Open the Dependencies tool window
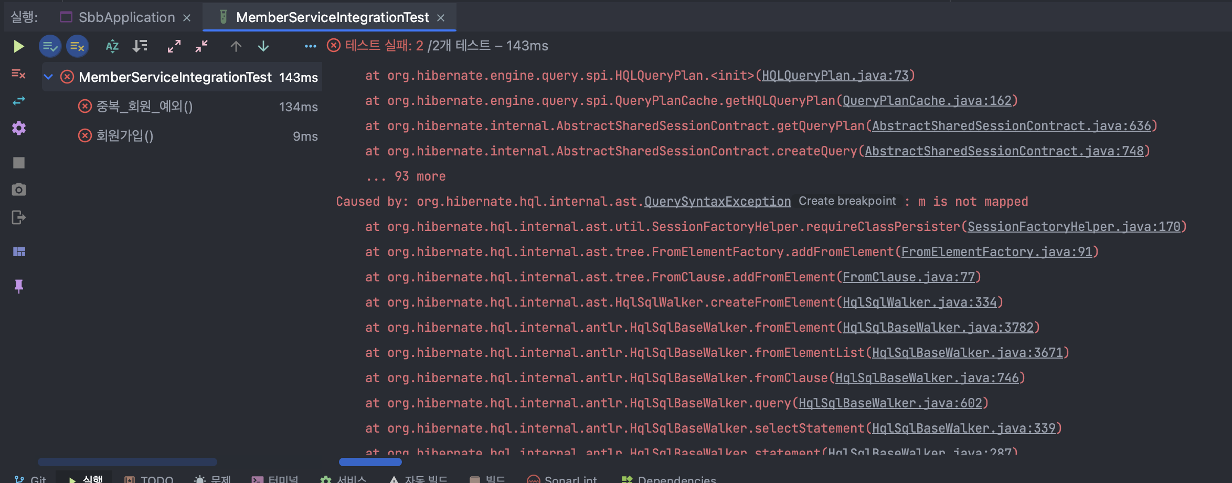Image resolution: width=1232 pixels, height=483 pixels. (x=668, y=479)
